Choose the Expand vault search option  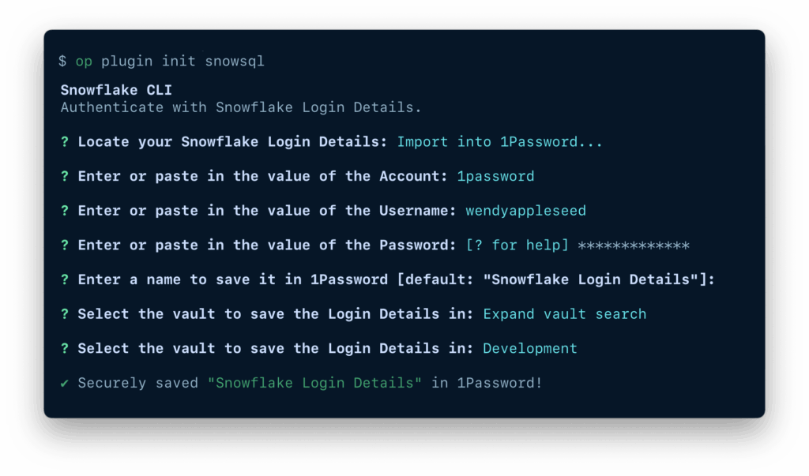(x=564, y=314)
